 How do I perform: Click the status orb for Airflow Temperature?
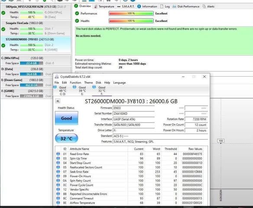(x=58, y=203)
